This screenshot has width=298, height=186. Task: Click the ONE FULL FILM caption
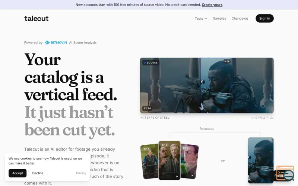263,118
